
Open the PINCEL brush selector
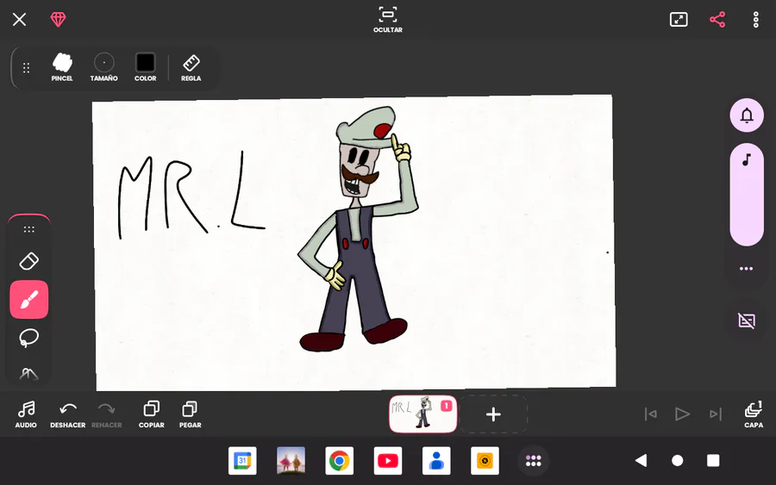coord(62,67)
